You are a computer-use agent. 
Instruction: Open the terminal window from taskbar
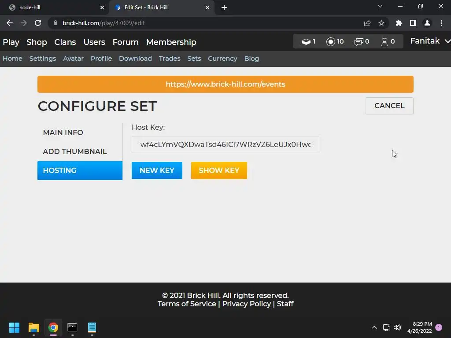pos(73,327)
